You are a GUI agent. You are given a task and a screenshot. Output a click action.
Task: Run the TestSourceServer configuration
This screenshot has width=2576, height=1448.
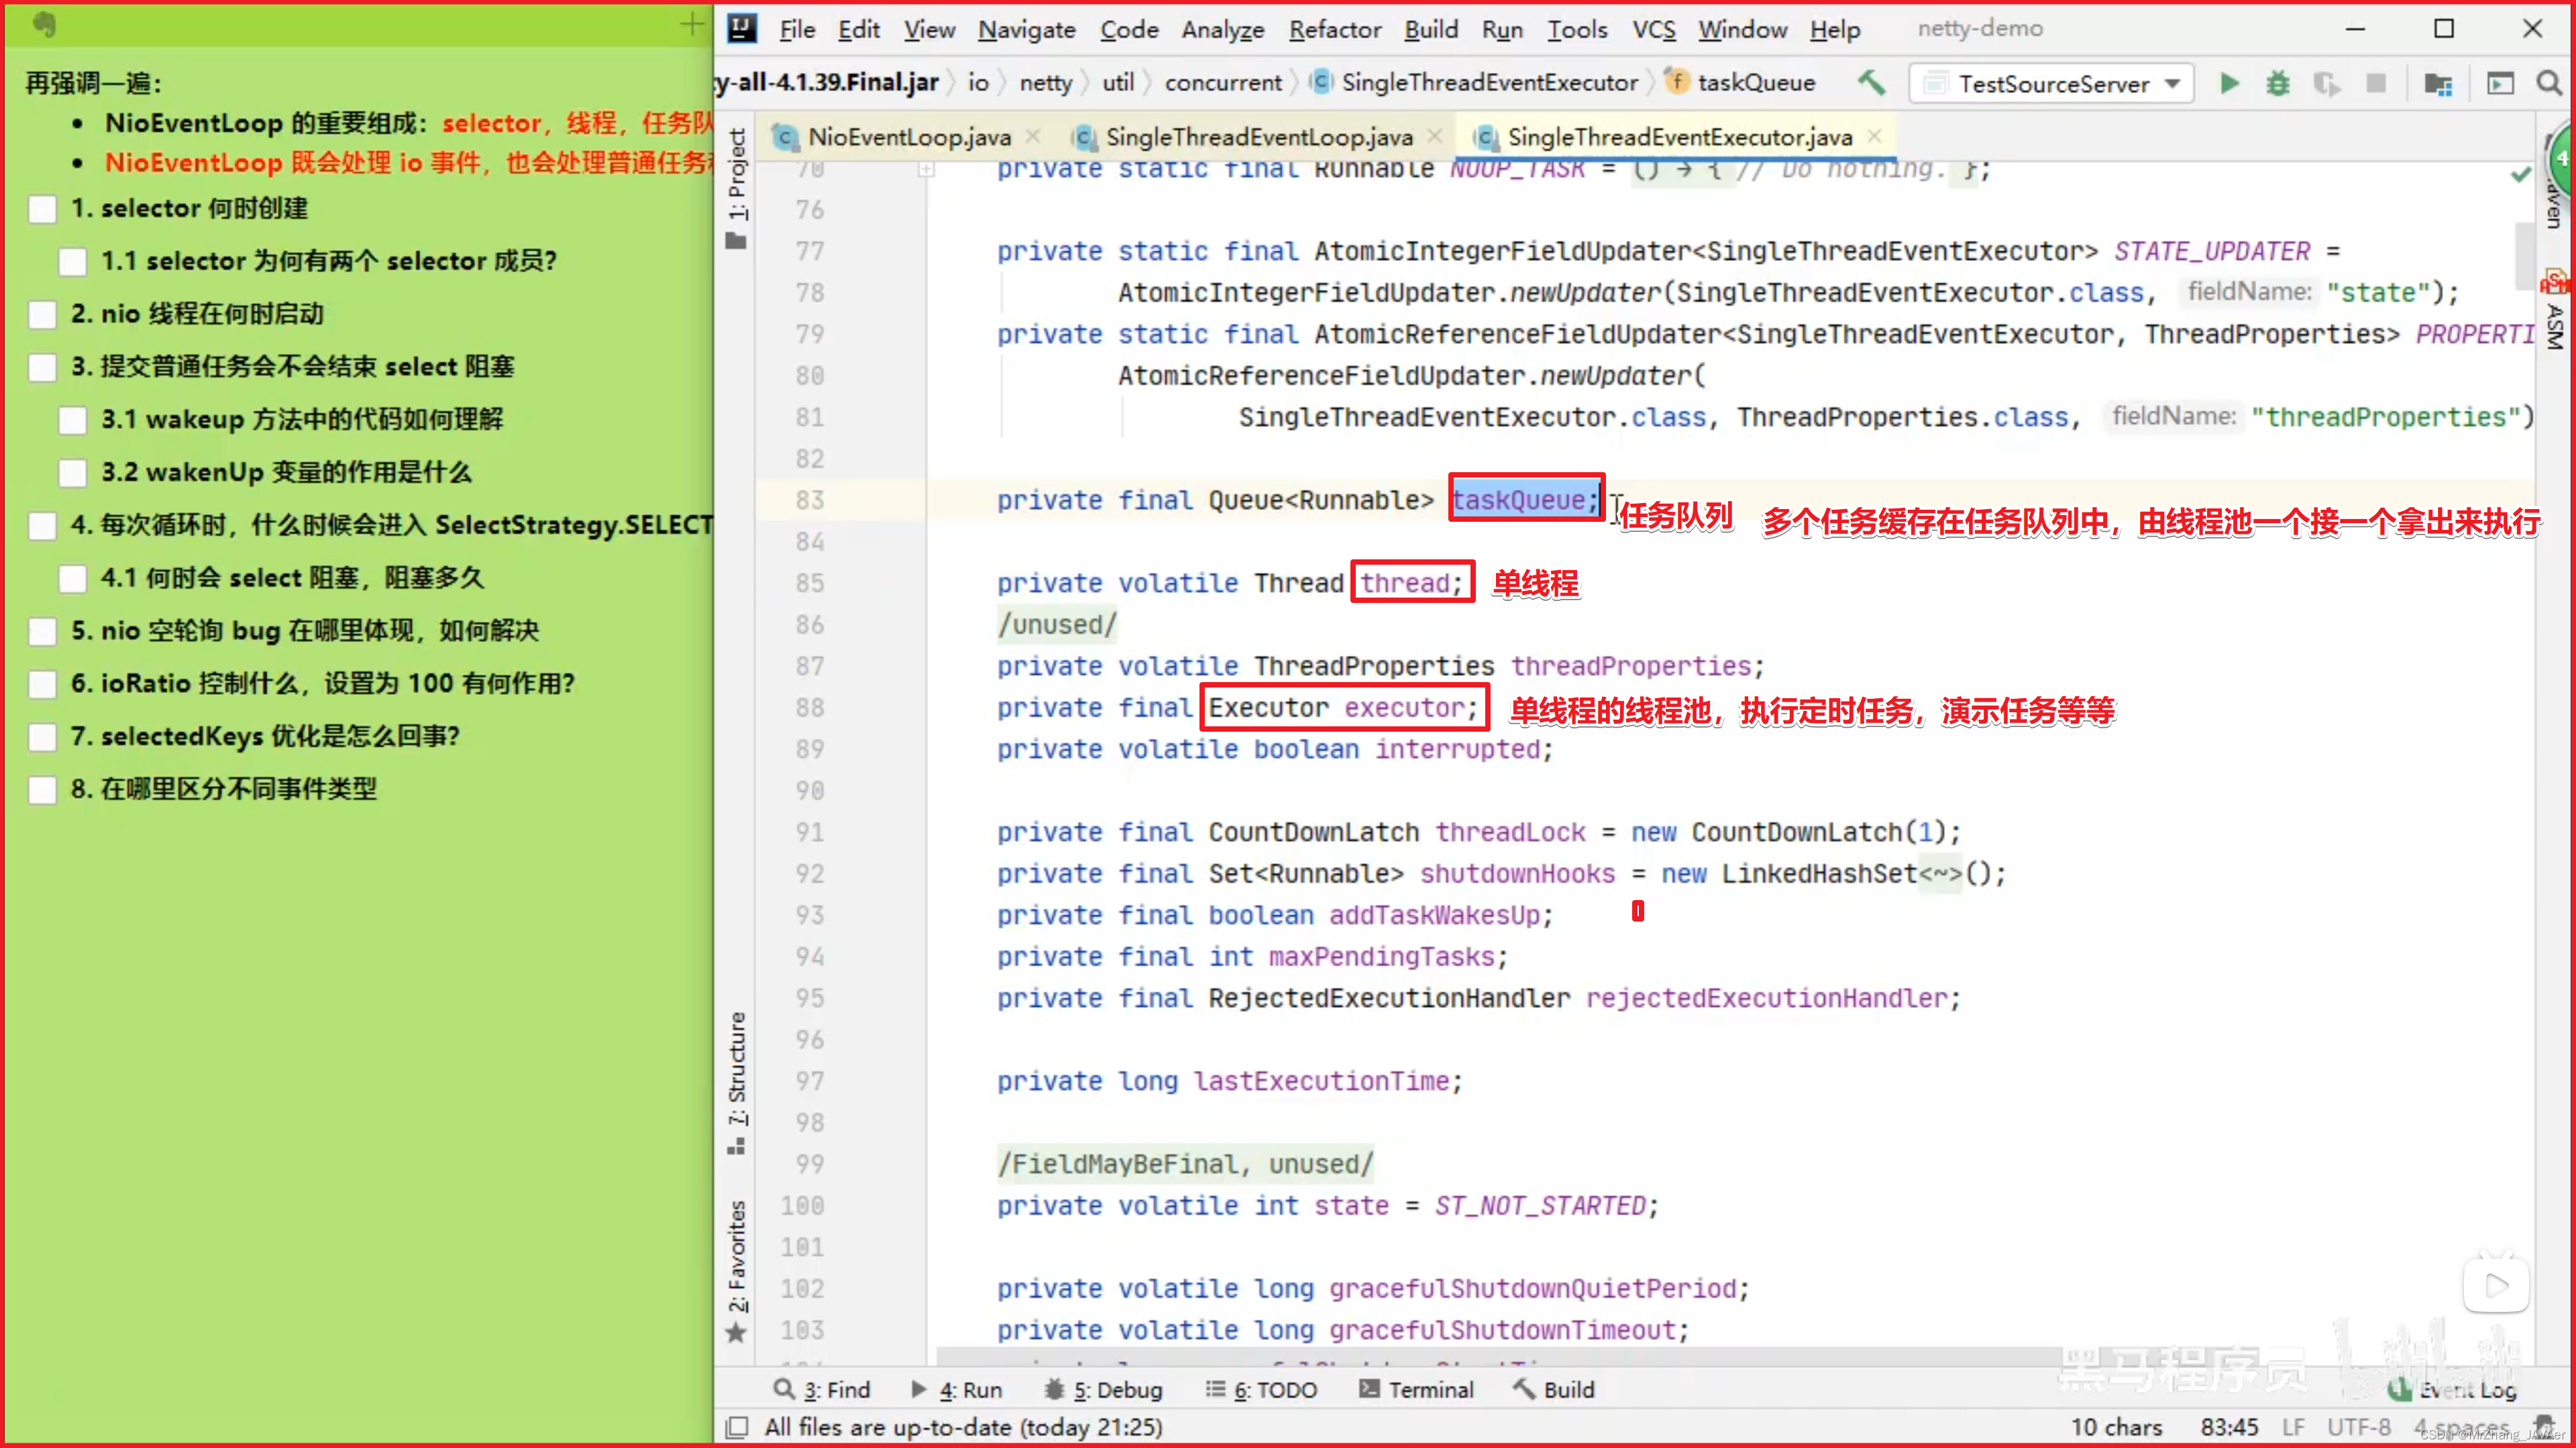coord(2229,83)
